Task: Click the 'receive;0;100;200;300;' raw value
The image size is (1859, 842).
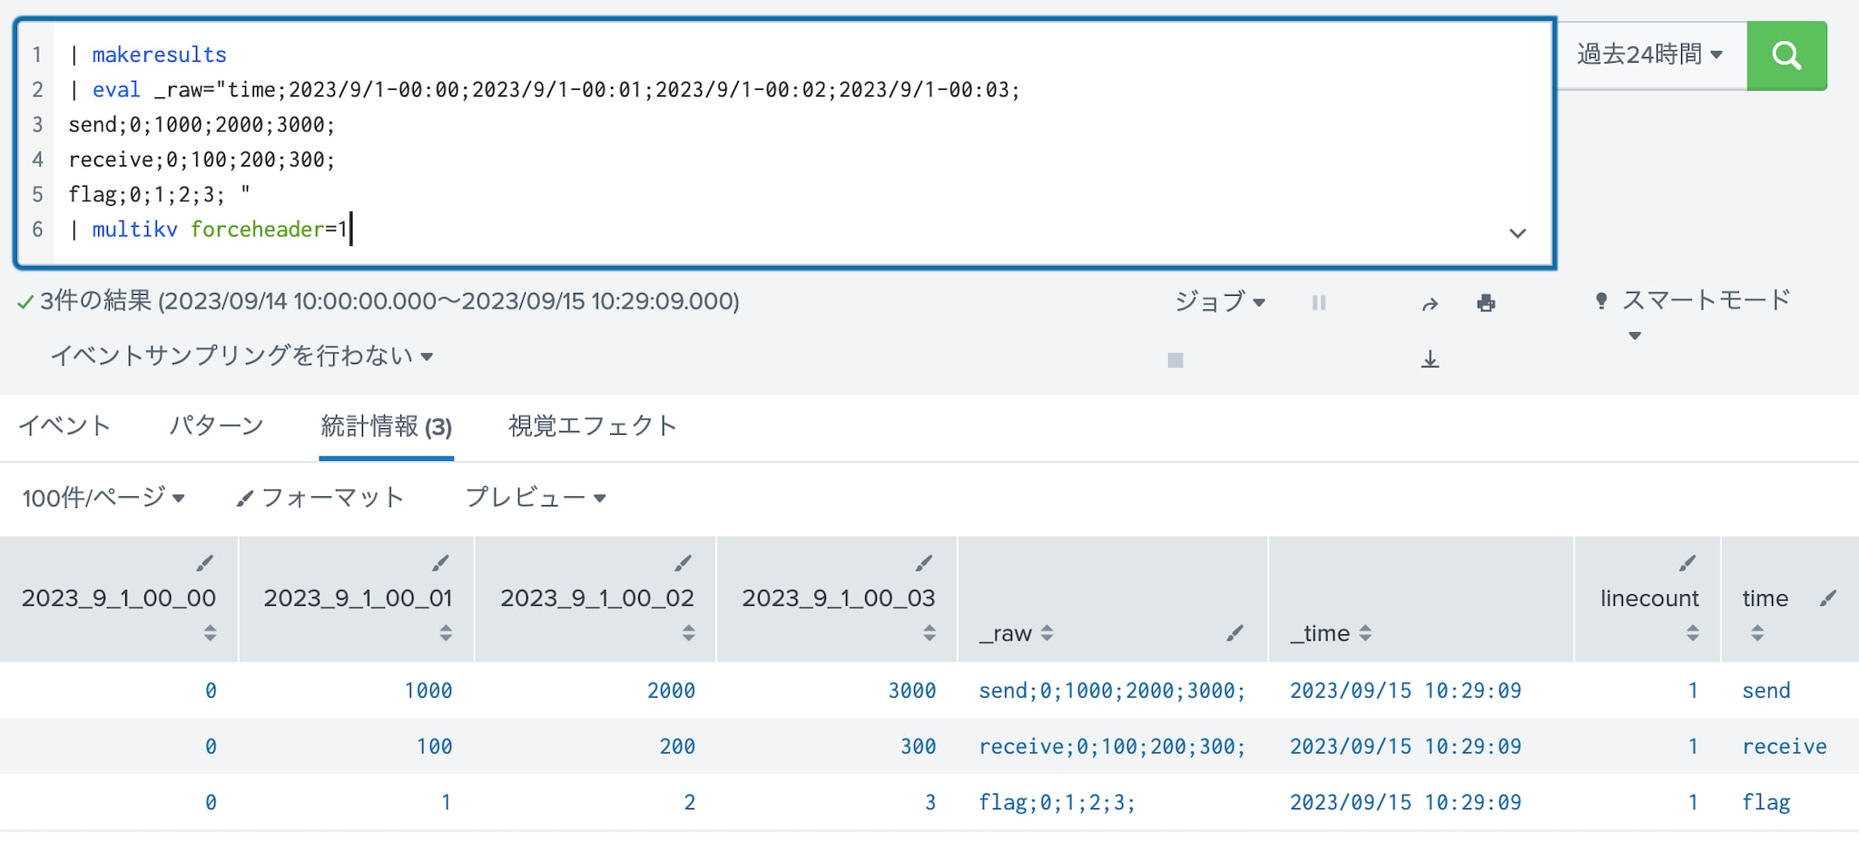Action: tap(1112, 747)
